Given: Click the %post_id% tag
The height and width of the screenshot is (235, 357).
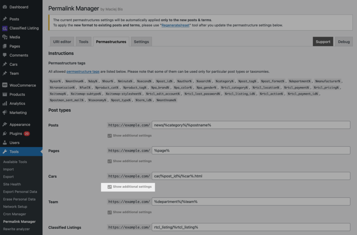Looking at the screenshot, I should coord(164,81).
